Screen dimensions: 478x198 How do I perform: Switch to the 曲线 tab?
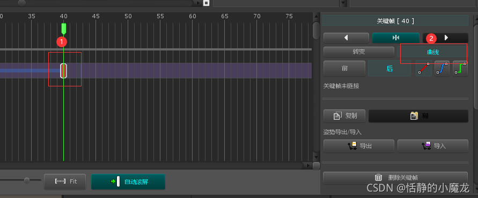[x=433, y=53]
